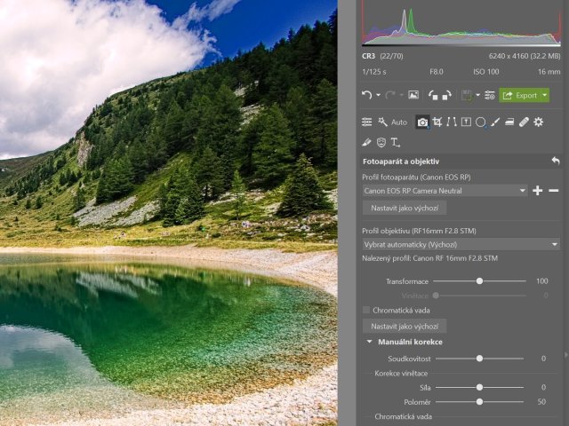Click the Poloměr value 50
The image size is (569, 426).
click(x=541, y=402)
